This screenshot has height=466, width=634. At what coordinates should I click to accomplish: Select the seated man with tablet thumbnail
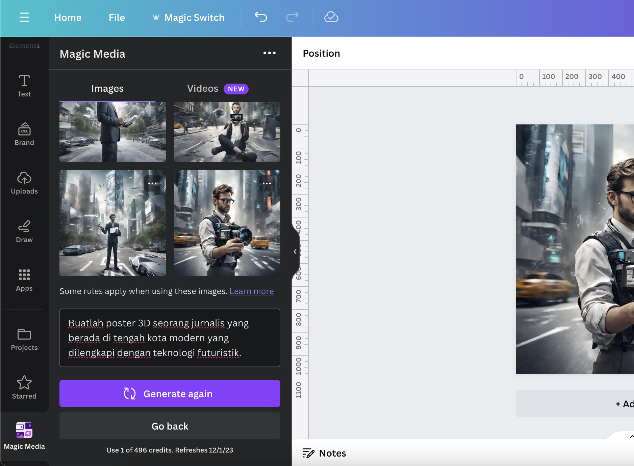click(x=227, y=132)
